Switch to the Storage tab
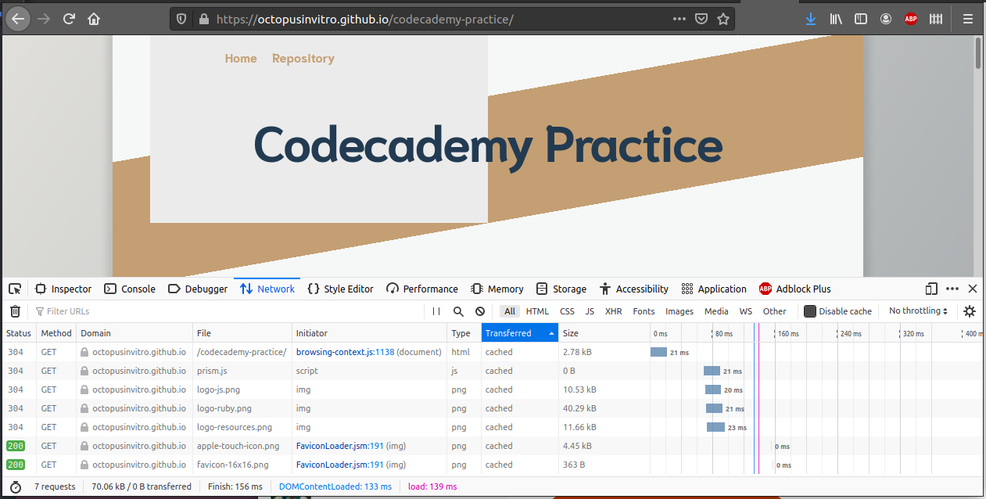This screenshot has height=499, width=986. (561, 289)
